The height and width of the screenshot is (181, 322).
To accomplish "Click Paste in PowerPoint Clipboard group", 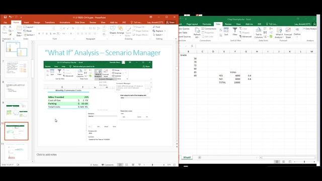I will (5, 30).
